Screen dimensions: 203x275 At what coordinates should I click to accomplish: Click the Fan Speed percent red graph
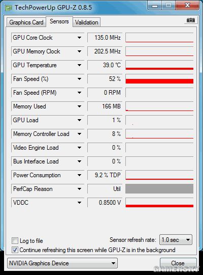(159, 79)
